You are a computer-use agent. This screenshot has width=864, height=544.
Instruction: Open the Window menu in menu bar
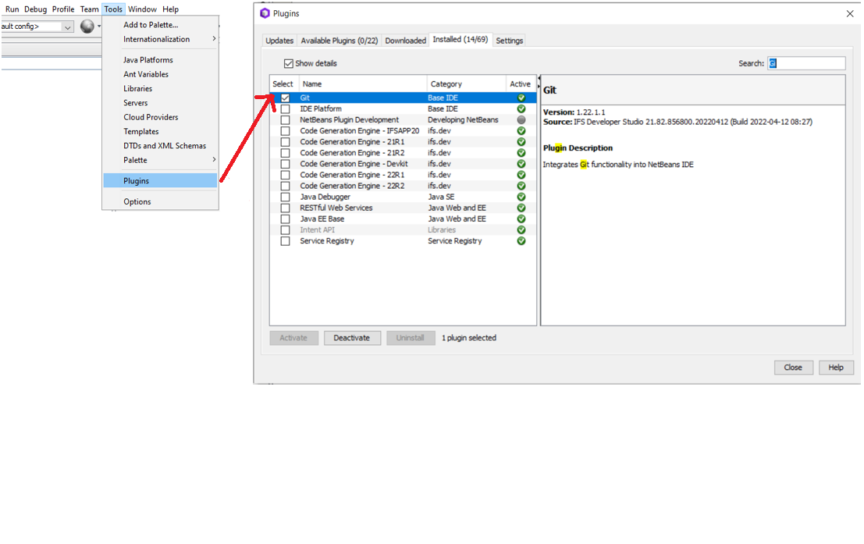[142, 9]
